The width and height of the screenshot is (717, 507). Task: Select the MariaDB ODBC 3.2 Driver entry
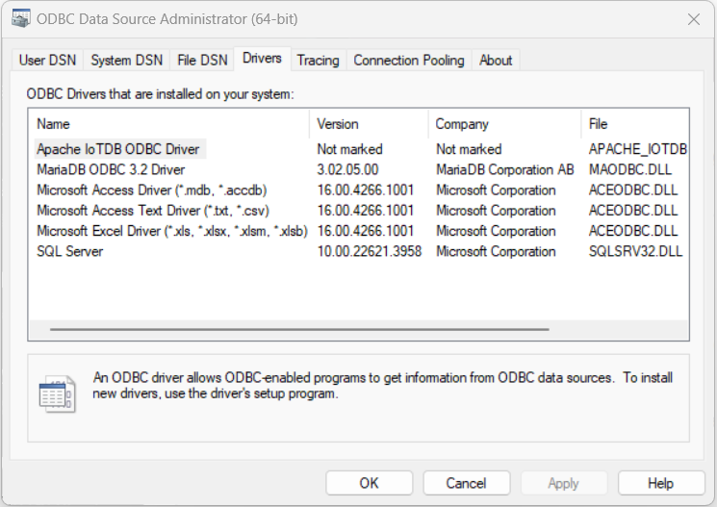click(x=111, y=169)
